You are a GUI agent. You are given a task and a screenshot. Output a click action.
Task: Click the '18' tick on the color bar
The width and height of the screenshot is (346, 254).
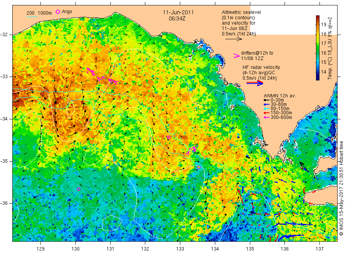coord(323,34)
